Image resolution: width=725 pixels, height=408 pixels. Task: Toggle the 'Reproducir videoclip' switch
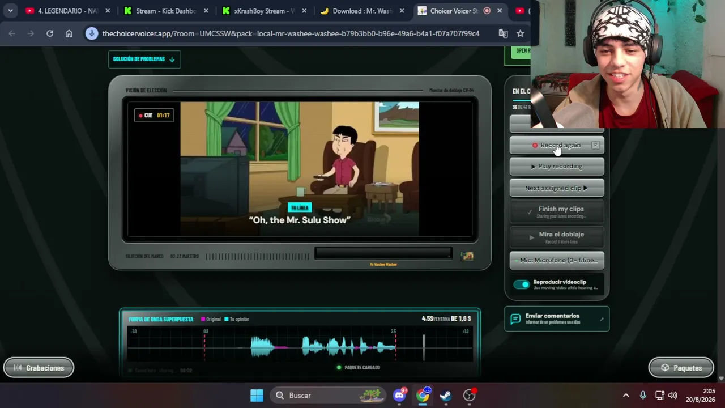pos(522,284)
